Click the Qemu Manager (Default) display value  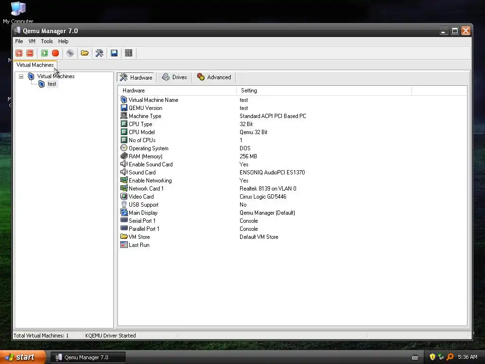pyautogui.click(x=267, y=213)
